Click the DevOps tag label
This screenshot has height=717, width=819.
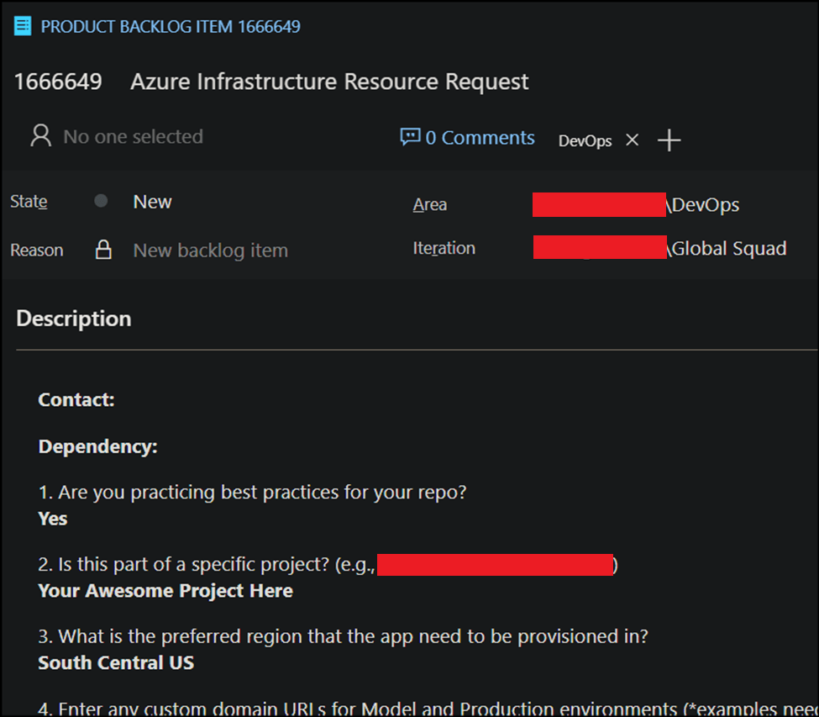(x=585, y=141)
